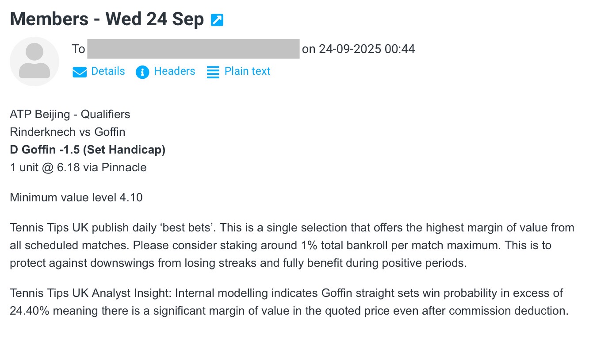
Task: View the email Headers
Action: [x=174, y=71]
